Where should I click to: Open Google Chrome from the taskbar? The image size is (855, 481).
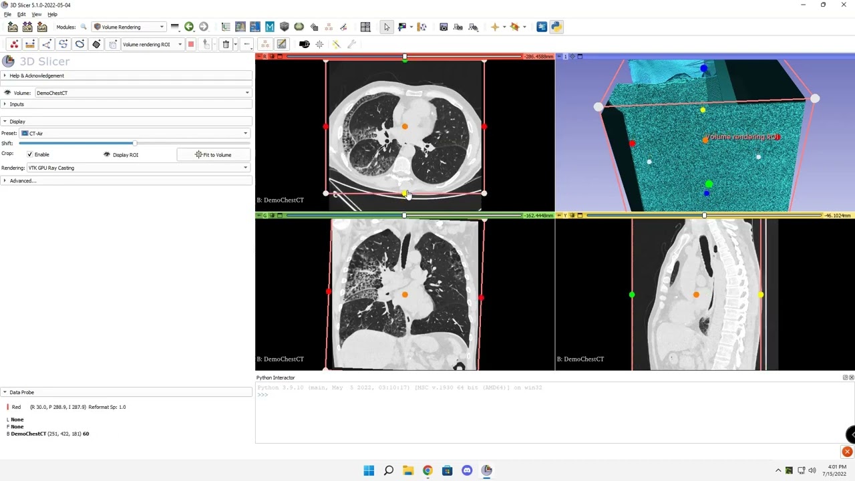pos(427,470)
